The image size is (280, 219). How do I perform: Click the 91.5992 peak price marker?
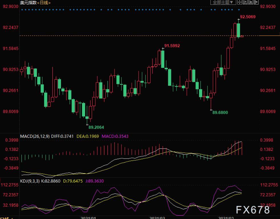(172, 46)
